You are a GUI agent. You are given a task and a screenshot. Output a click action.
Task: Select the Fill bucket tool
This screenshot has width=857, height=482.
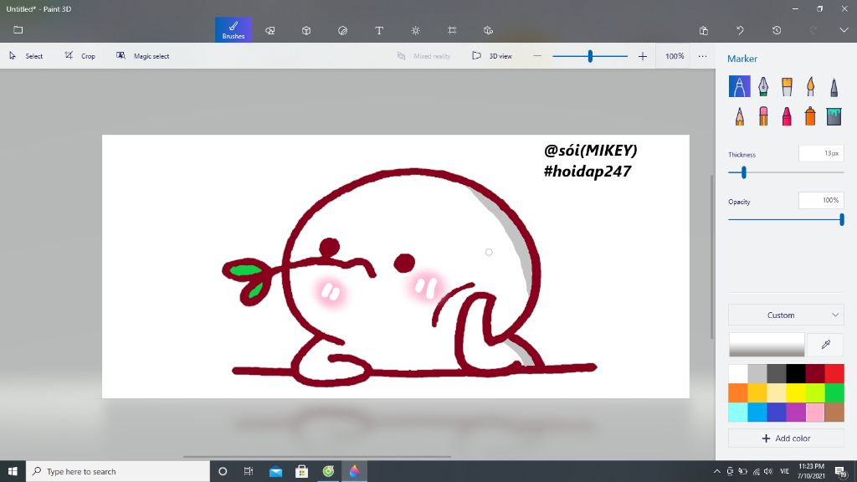[834, 115]
